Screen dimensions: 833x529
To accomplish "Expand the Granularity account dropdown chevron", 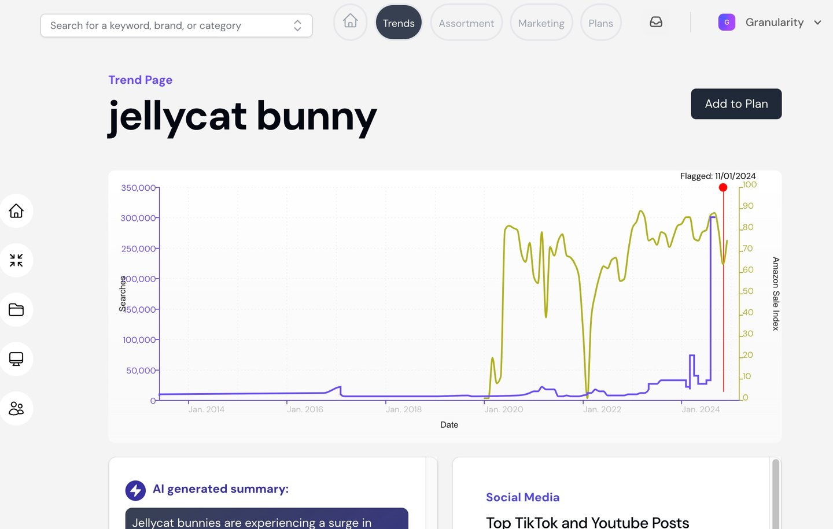I will pos(817,23).
